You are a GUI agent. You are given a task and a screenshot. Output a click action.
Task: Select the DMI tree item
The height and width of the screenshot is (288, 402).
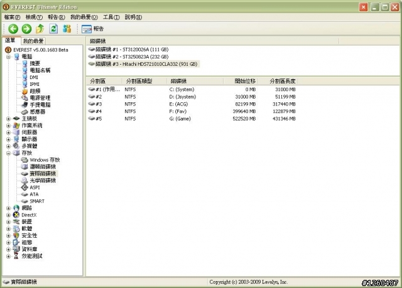coord(34,77)
